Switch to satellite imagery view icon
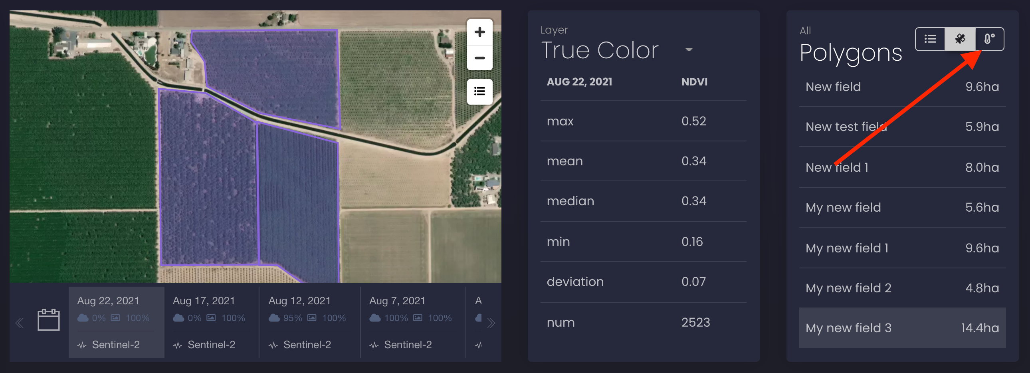1030x373 pixels. coord(960,39)
